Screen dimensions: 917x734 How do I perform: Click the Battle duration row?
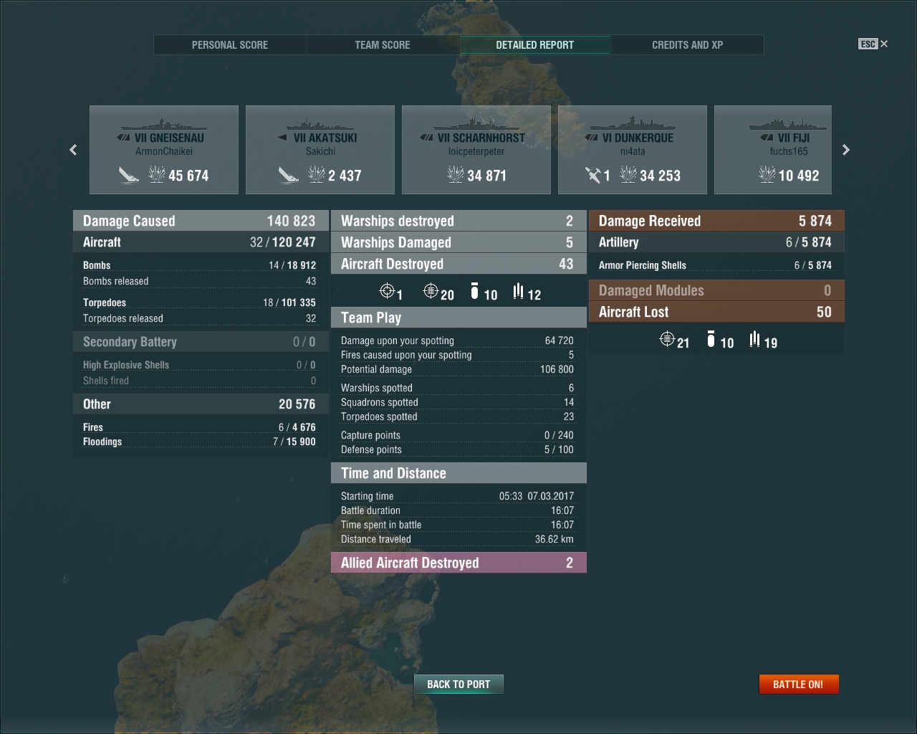[x=457, y=510]
